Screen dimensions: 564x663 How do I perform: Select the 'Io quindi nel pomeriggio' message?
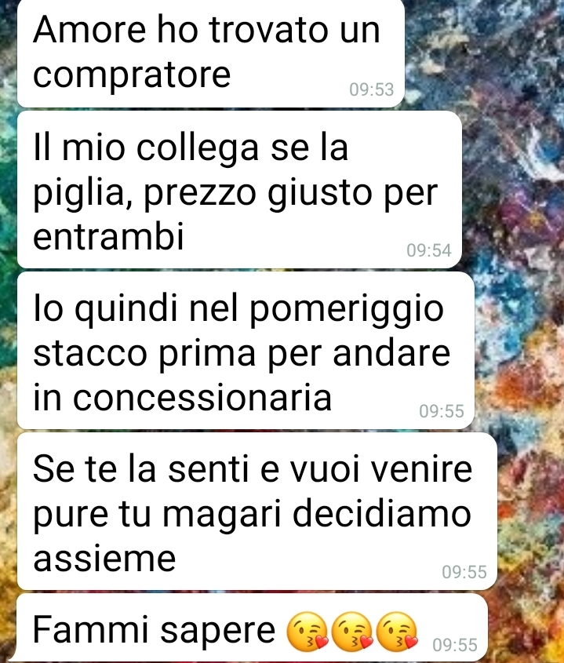point(246,350)
